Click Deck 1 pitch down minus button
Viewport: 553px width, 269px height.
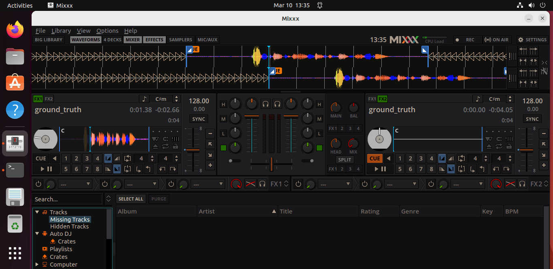(210, 134)
